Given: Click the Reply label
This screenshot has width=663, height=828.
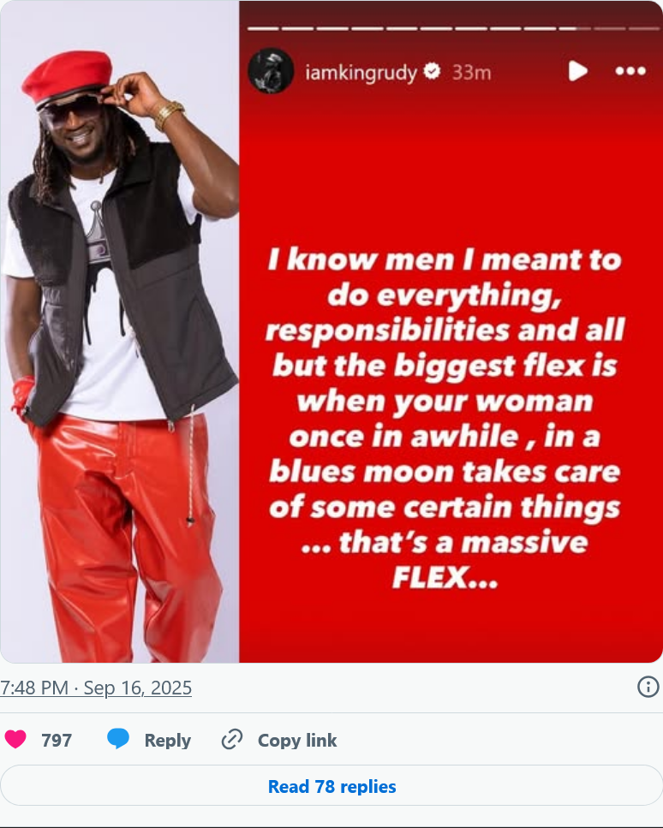Looking at the screenshot, I should pos(168,741).
